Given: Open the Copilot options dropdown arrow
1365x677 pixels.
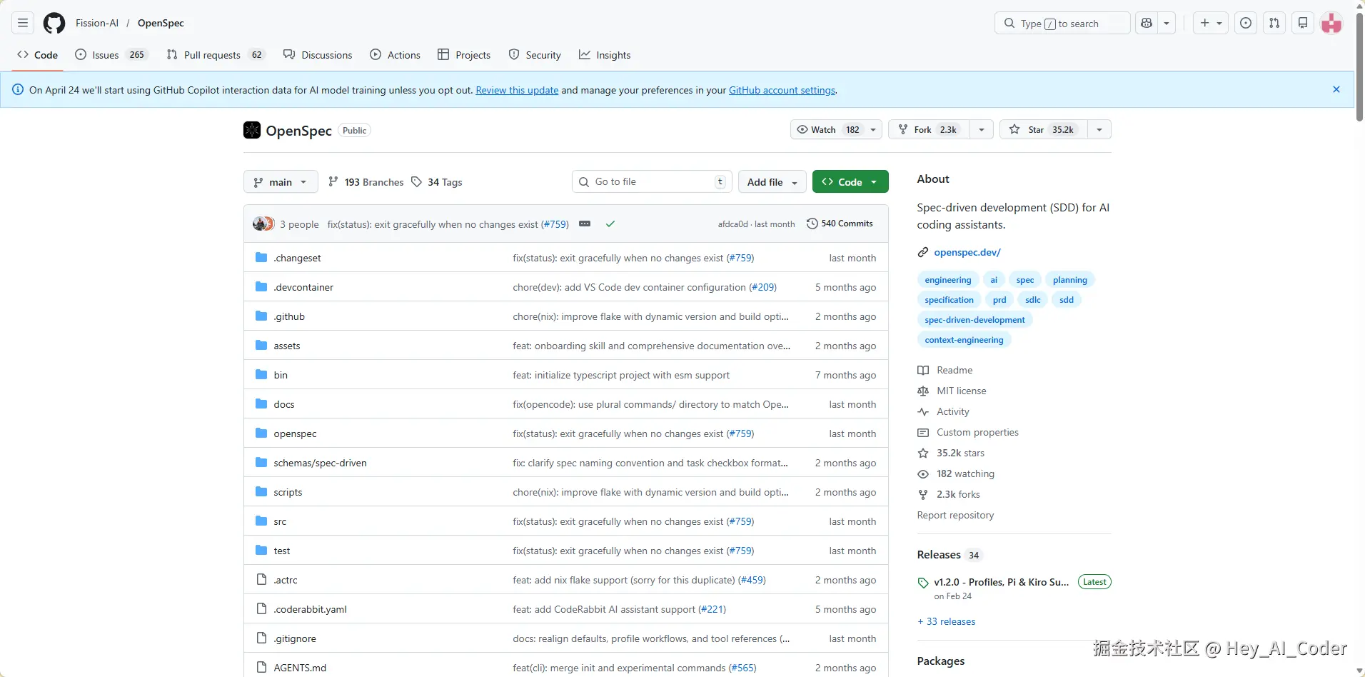Looking at the screenshot, I should [x=1167, y=23].
